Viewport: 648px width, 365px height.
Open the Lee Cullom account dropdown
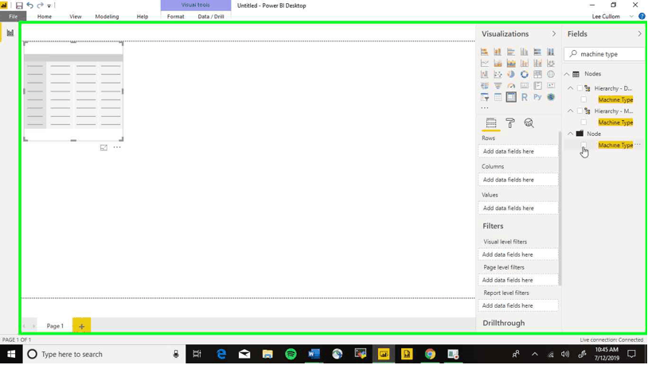point(631,17)
